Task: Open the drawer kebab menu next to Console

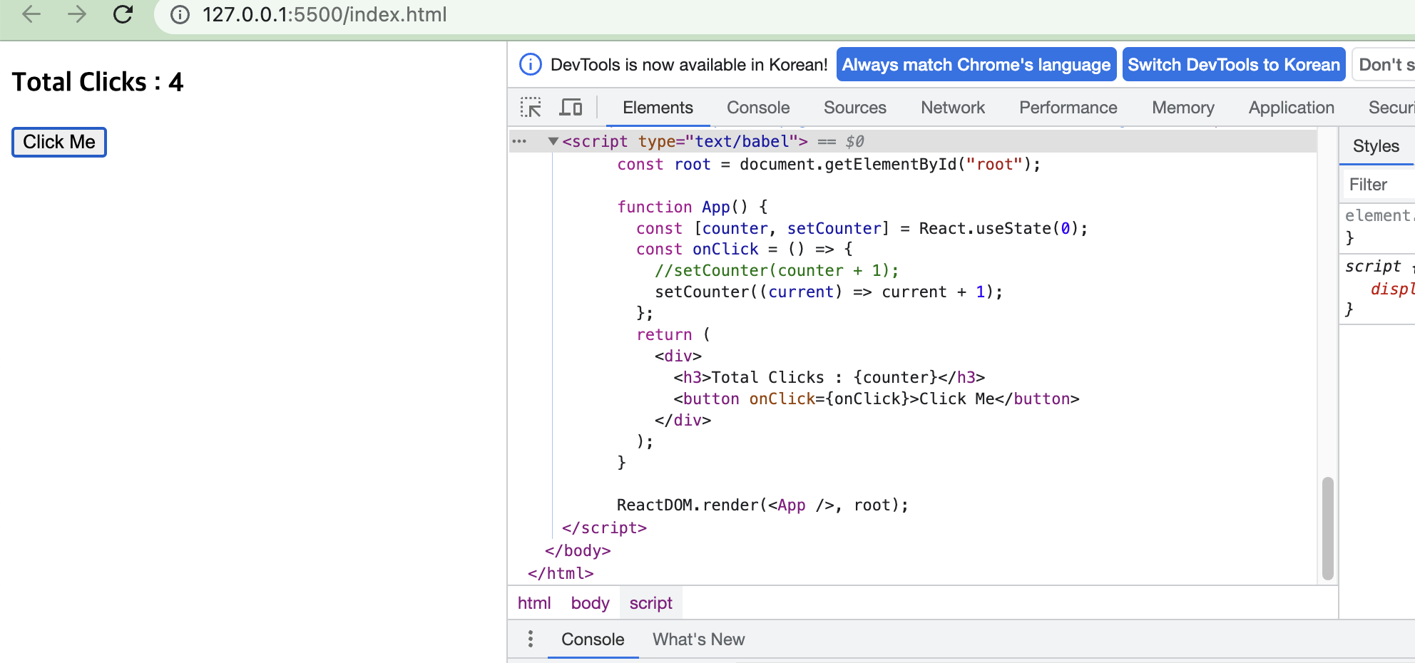Action: click(530, 639)
